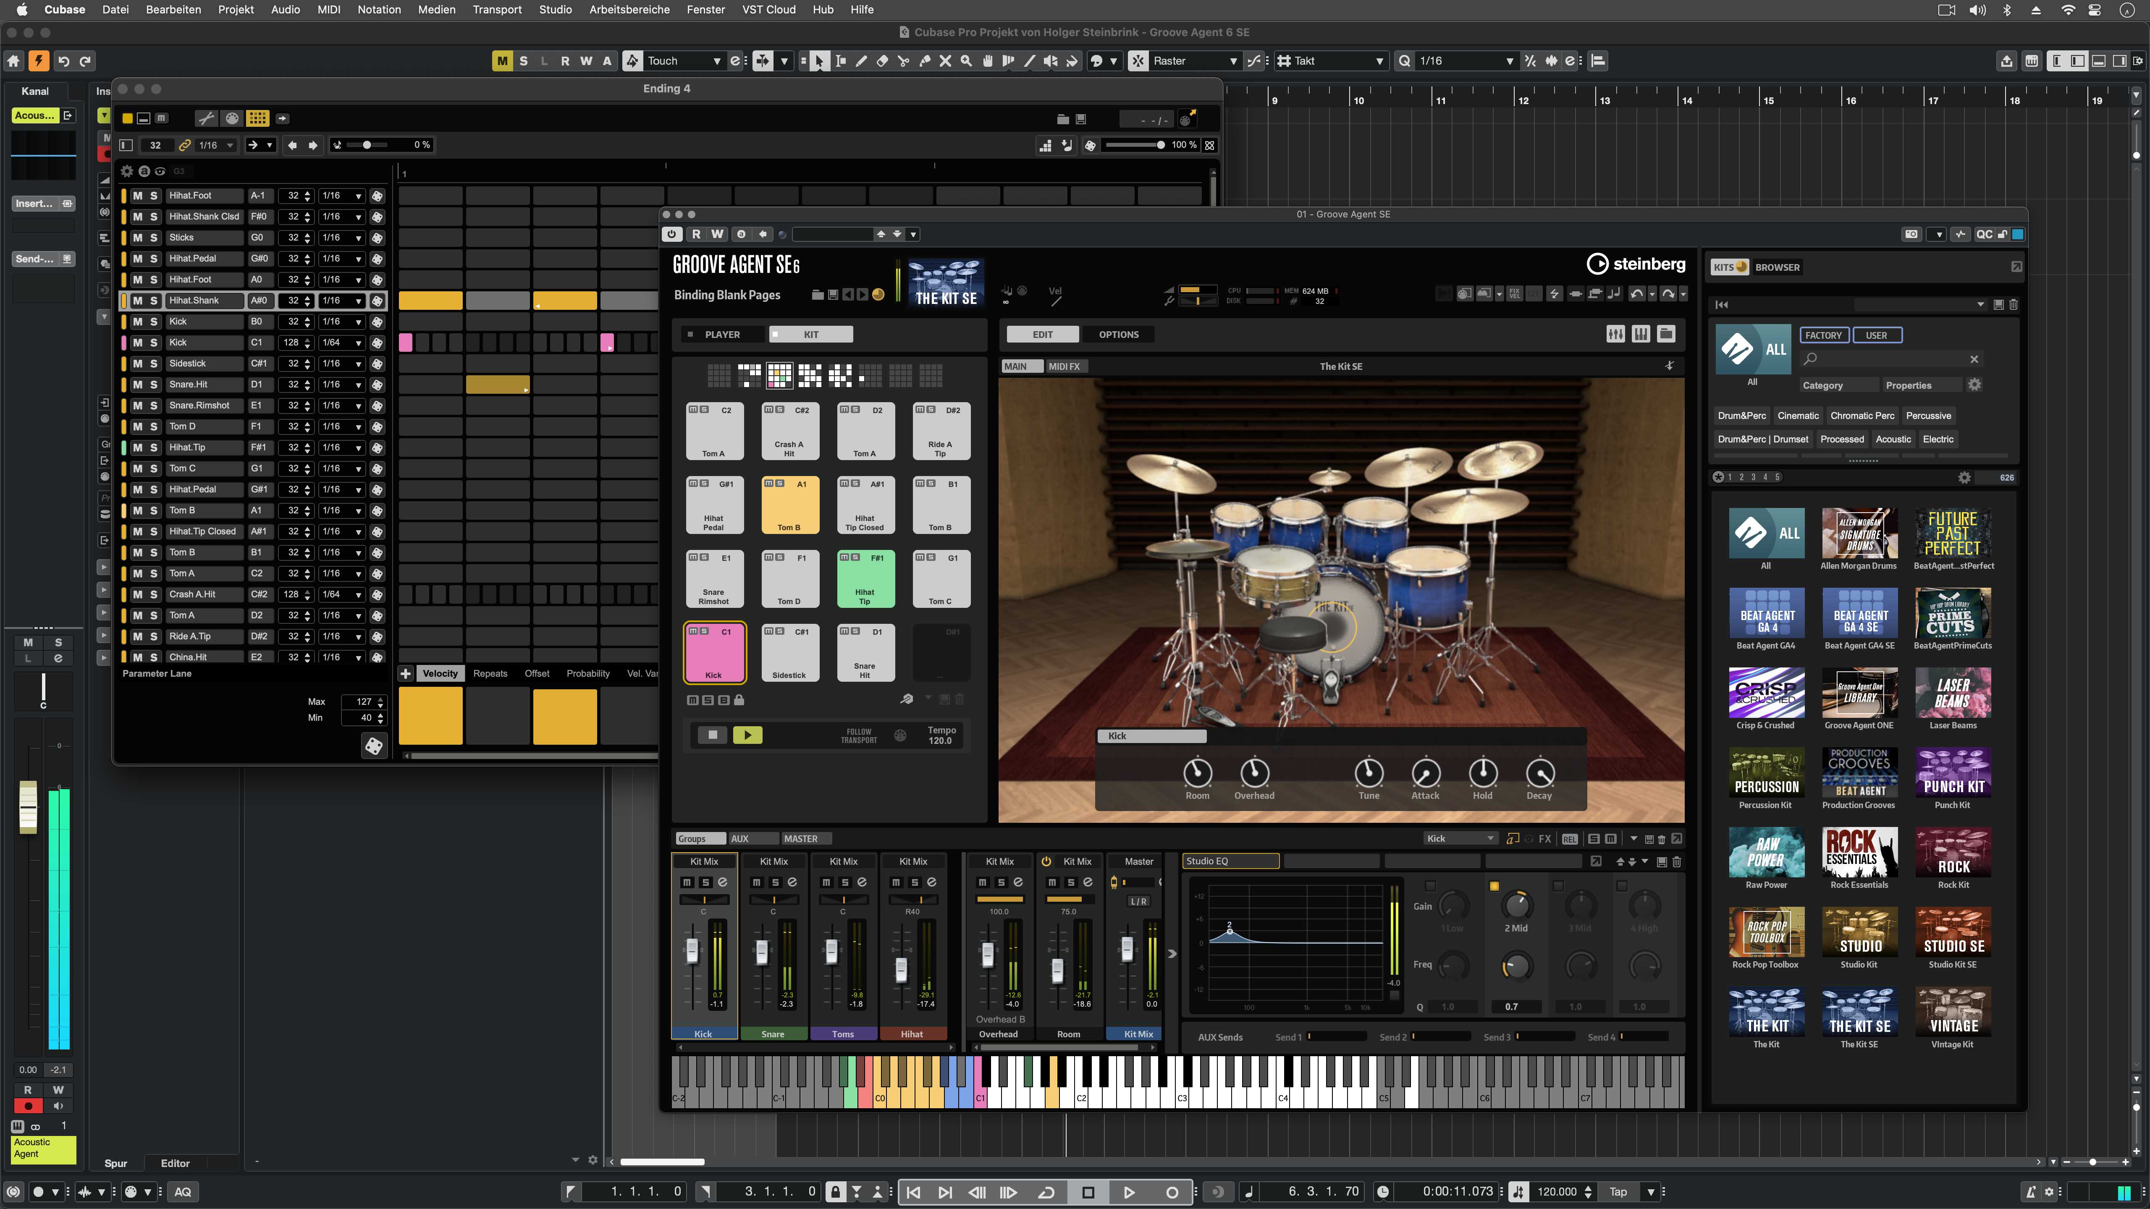Viewport: 2150px width, 1209px height.
Task: Click the save preset disk icon in Groove Agent
Action: (832, 295)
